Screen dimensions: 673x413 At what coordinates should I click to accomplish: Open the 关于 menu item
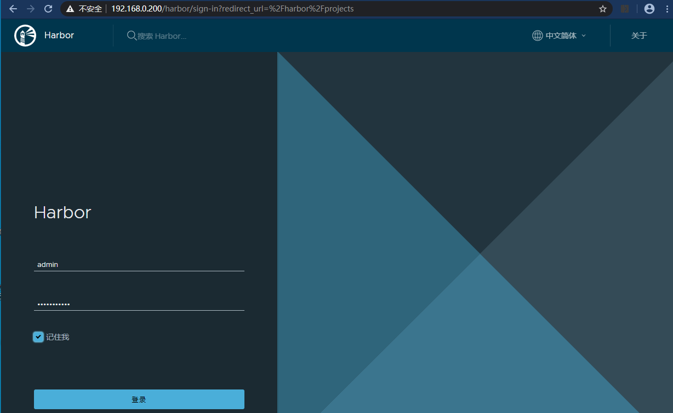click(639, 36)
